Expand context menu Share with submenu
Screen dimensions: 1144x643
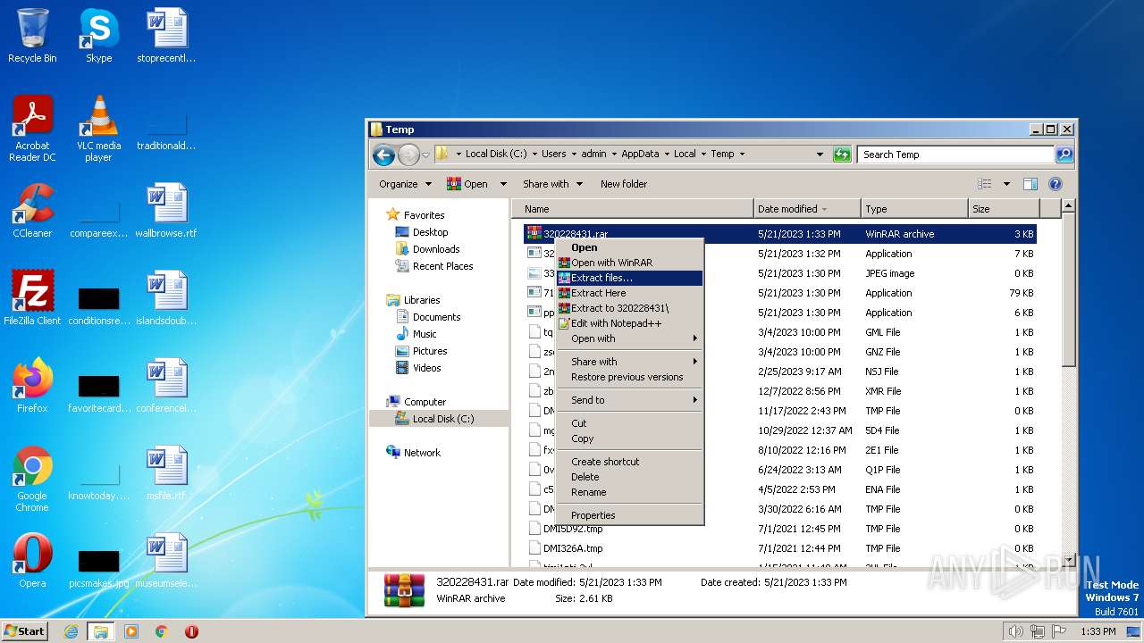pos(629,362)
